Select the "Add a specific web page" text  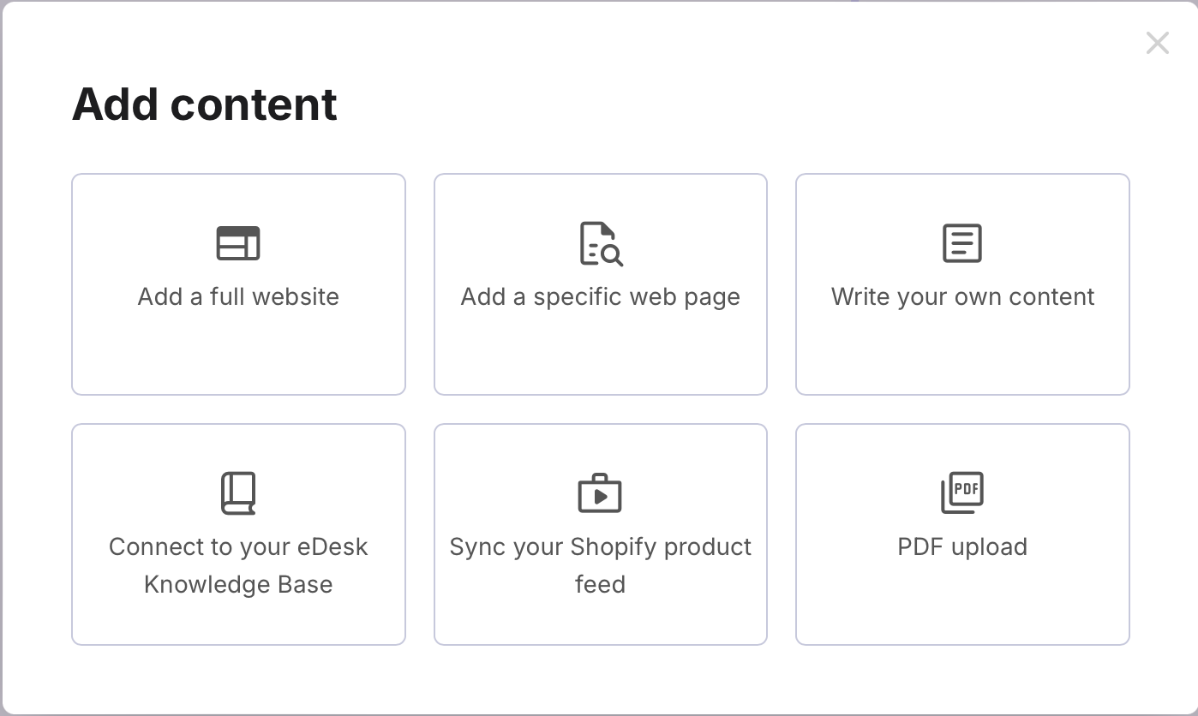(x=600, y=297)
